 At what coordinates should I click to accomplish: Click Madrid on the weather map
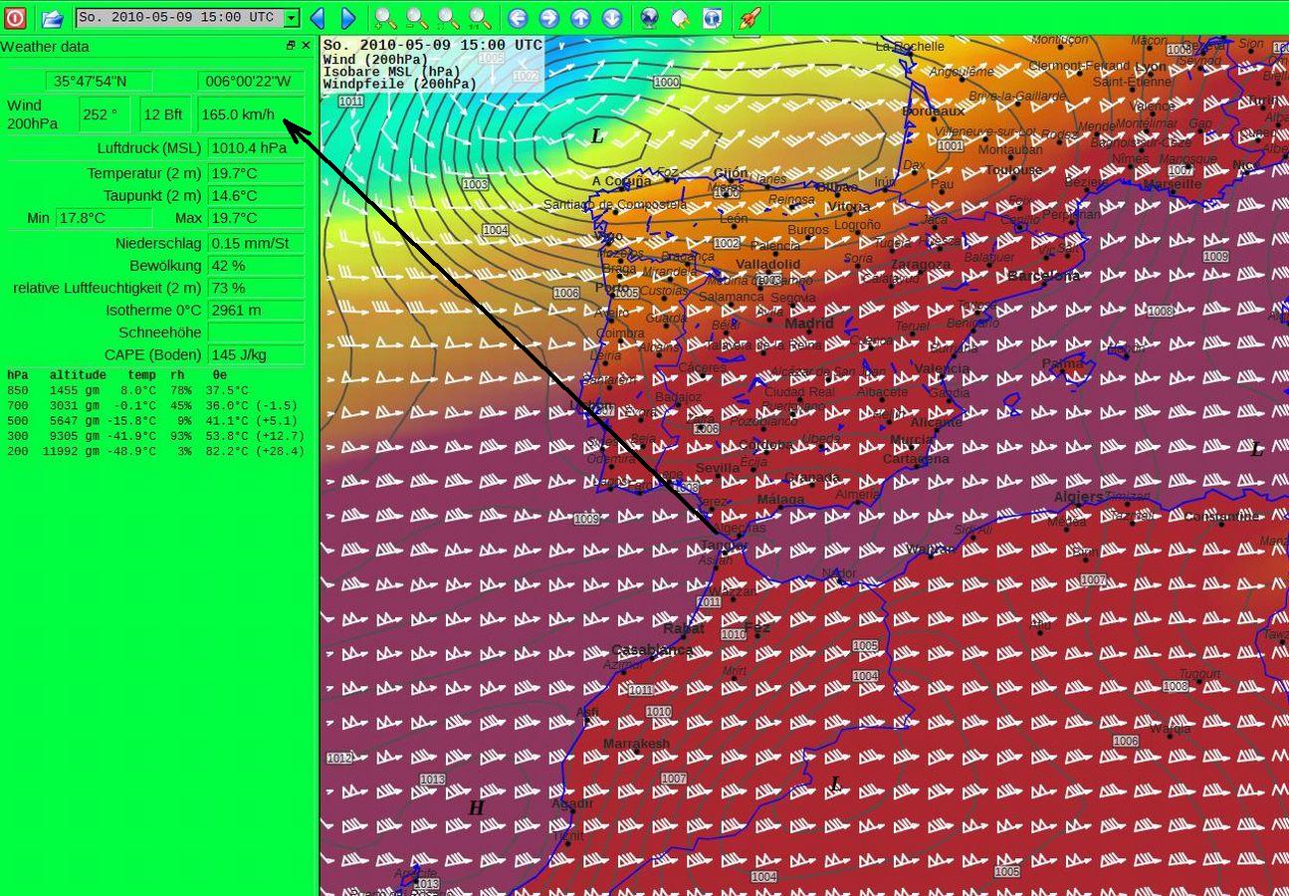808,324
